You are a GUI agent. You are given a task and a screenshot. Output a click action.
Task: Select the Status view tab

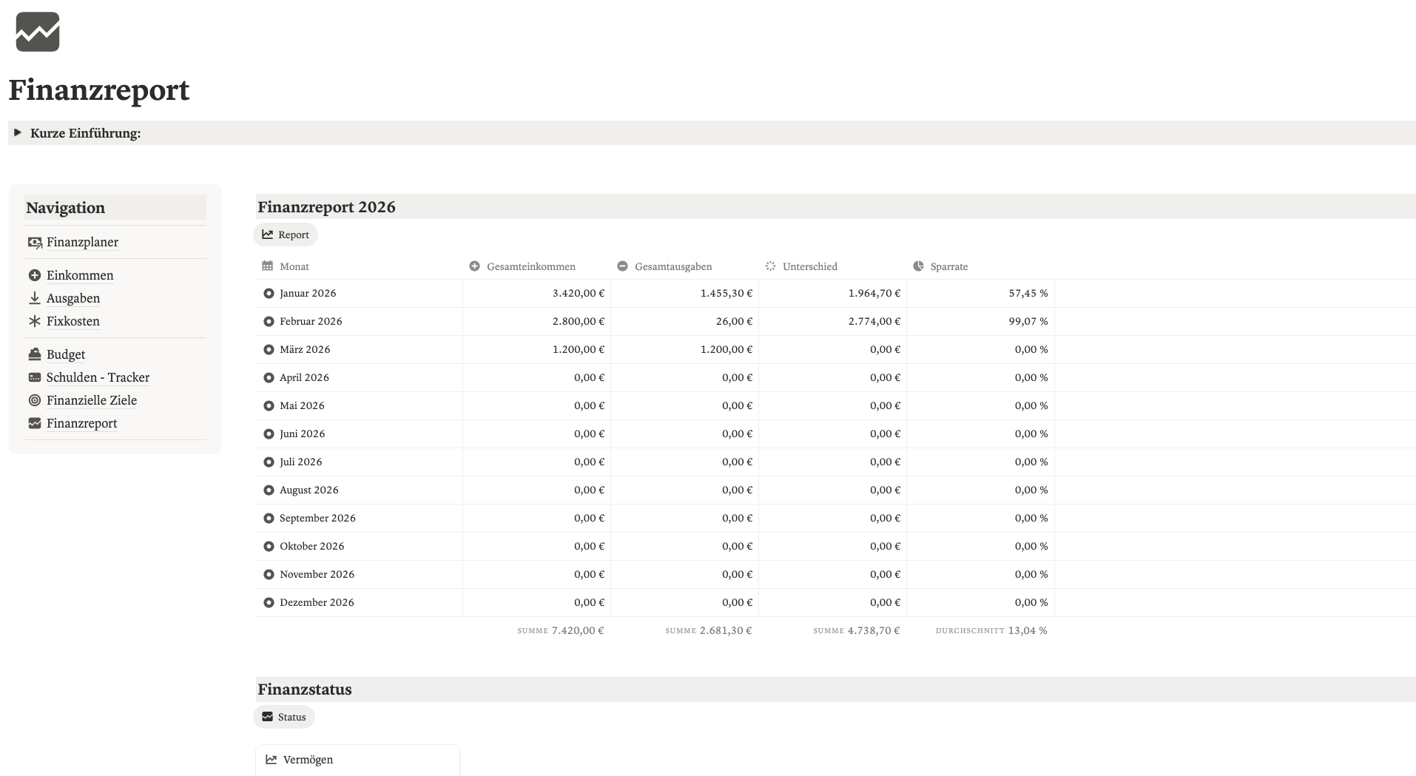pos(284,717)
